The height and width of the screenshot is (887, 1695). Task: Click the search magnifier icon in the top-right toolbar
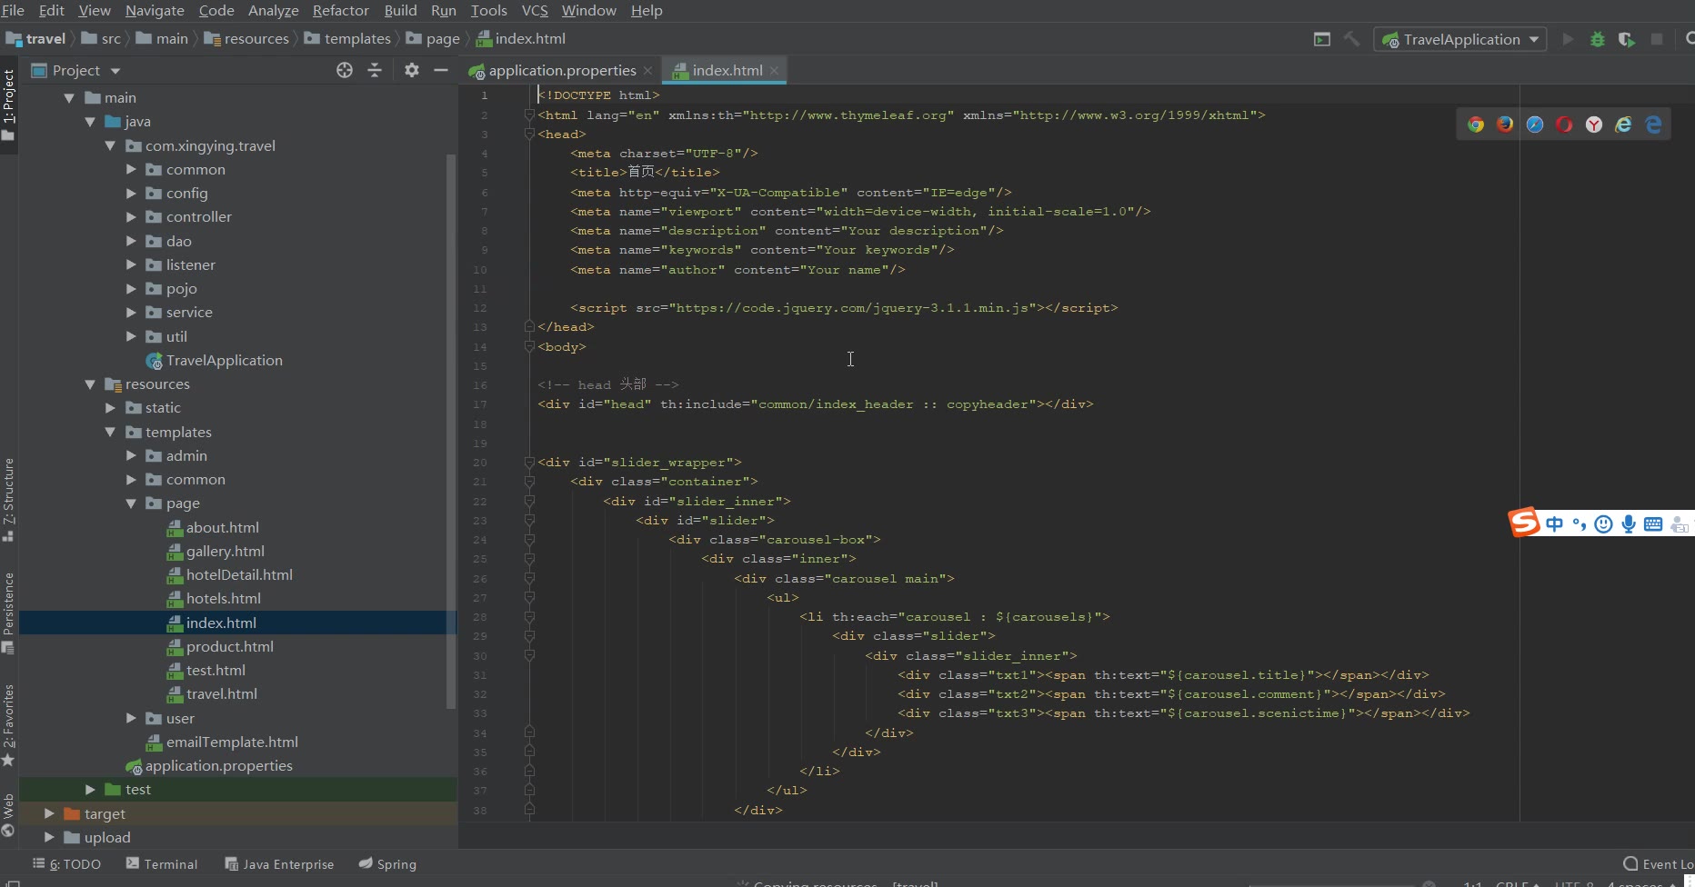click(x=1689, y=39)
